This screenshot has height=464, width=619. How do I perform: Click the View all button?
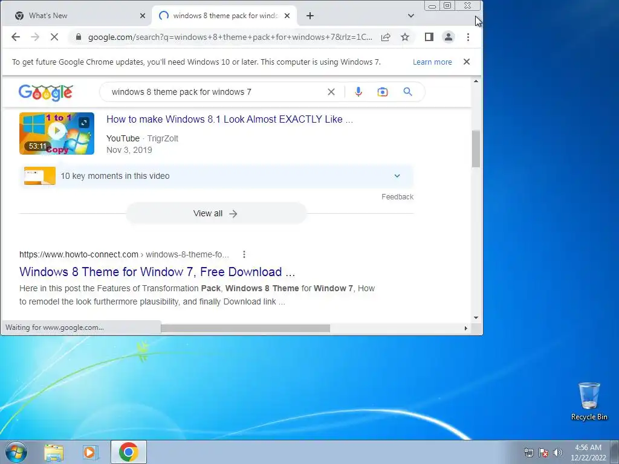[x=216, y=213]
